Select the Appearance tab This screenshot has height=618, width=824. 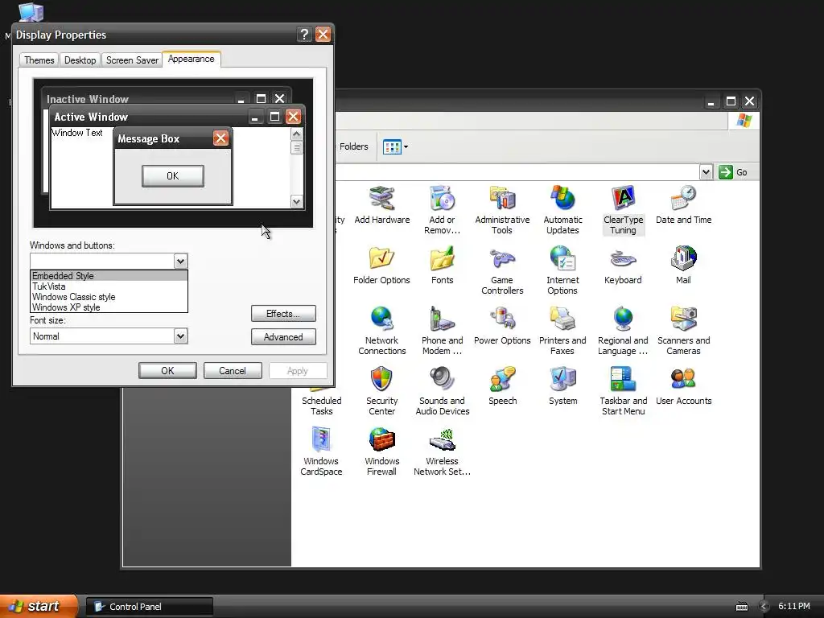(x=192, y=59)
